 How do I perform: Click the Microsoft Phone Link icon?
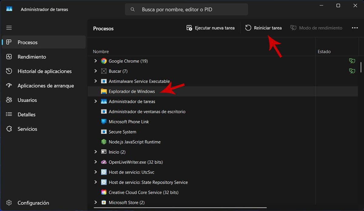[104, 122]
